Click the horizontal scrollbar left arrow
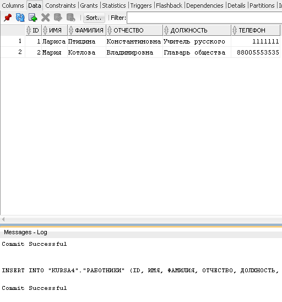This screenshot has height=302, width=282. pos(3,219)
